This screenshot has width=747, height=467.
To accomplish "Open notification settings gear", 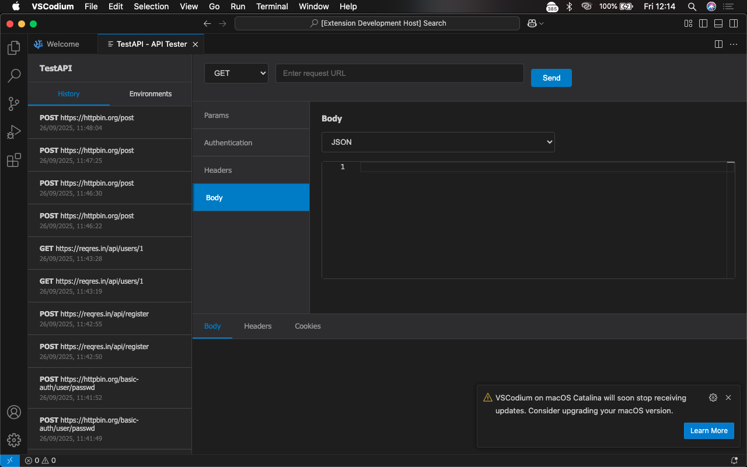I will (x=713, y=398).
